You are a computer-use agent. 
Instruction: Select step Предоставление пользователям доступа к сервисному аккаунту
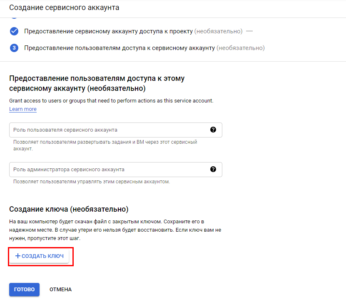144,48
